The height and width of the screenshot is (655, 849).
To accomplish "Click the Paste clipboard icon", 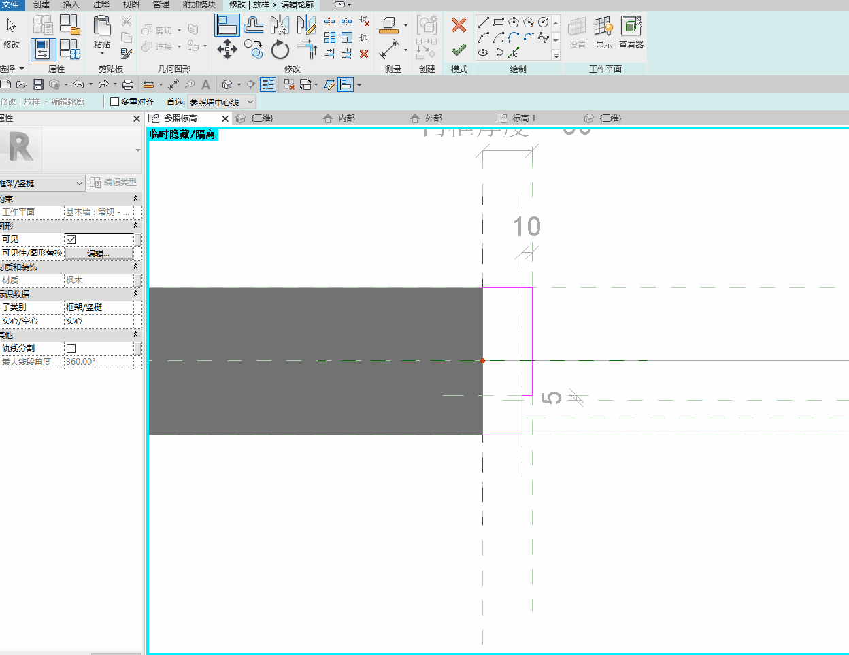I will click(102, 26).
